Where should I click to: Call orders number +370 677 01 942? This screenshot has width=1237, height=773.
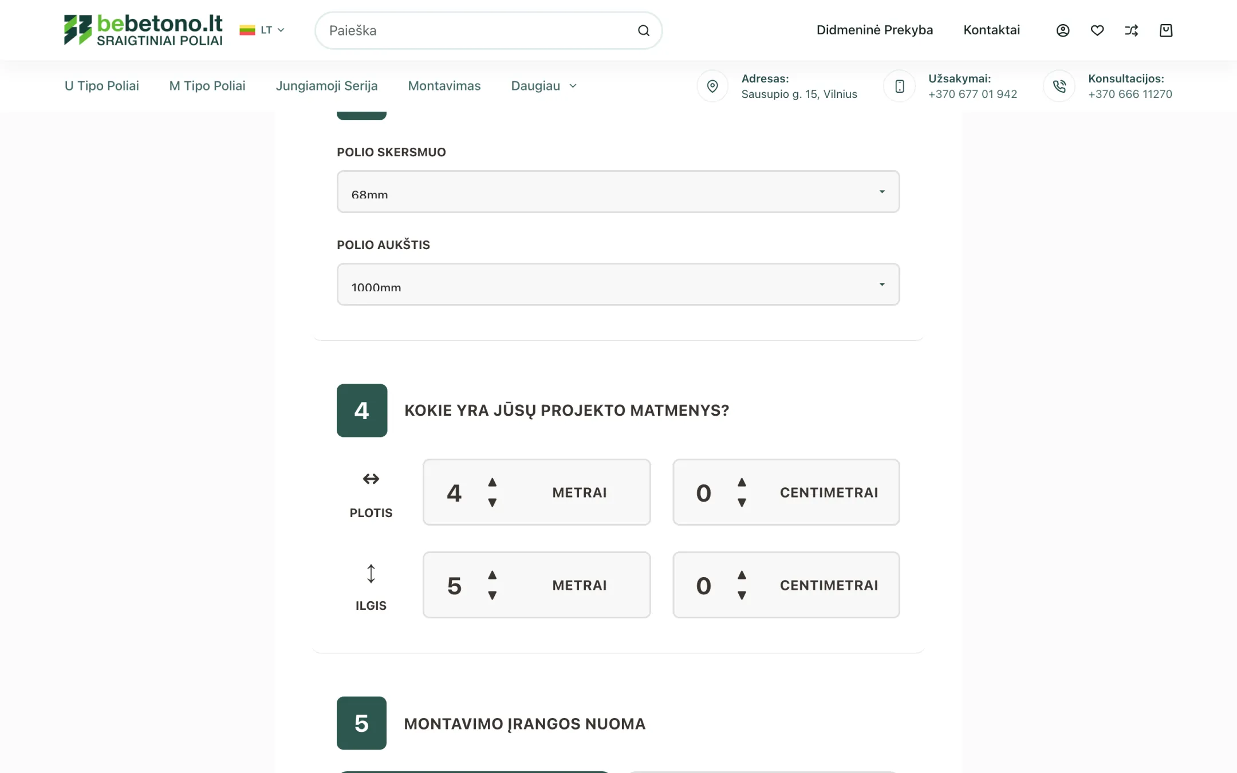coord(972,94)
